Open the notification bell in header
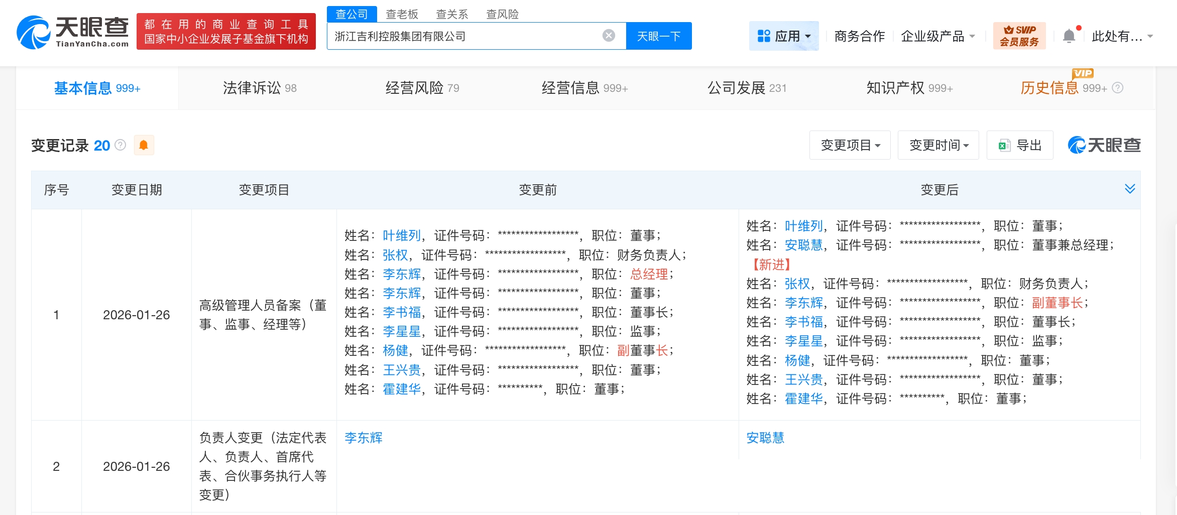The height and width of the screenshot is (515, 1177). (x=1069, y=36)
